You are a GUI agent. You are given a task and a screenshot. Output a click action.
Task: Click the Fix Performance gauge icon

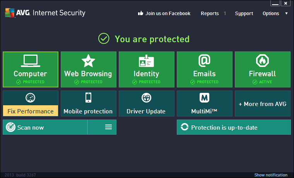[31, 98]
